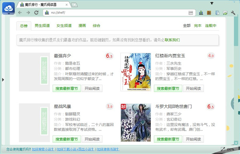Click author name 骷髅精灵
This screenshot has width=240, height=154.
72,114
